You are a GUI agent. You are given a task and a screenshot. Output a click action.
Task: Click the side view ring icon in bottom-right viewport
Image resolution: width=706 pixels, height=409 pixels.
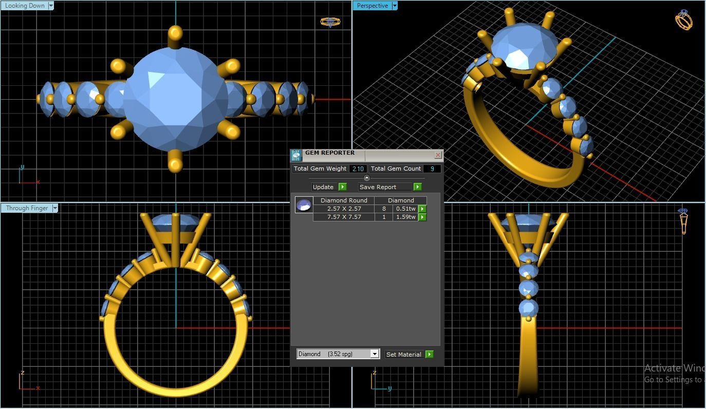point(683,221)
